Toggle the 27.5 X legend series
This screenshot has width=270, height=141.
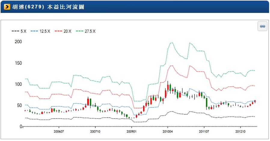(86, 31)
